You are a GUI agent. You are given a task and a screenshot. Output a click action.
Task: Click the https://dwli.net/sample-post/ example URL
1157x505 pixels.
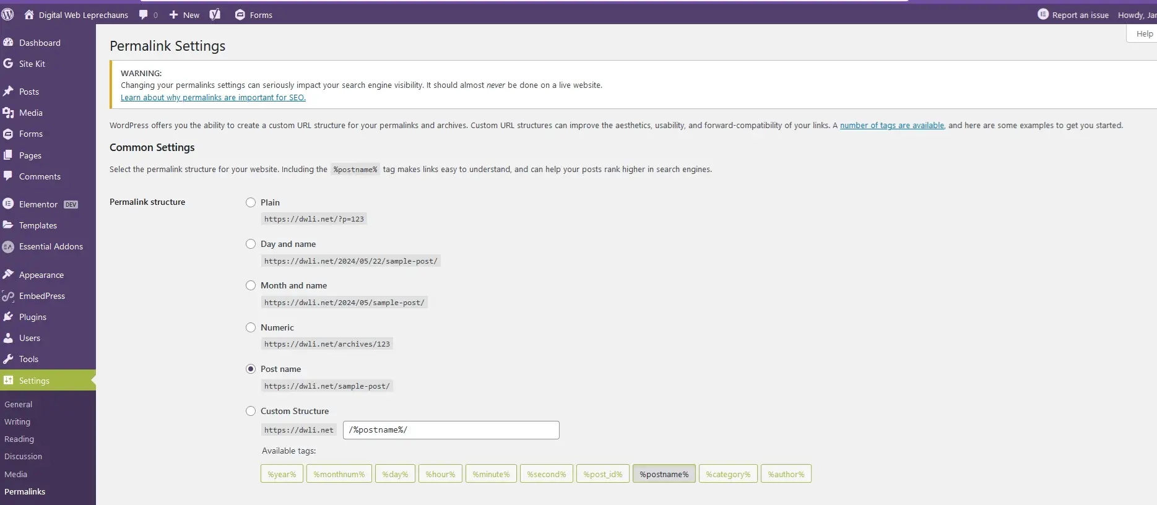(x=327, y=386)
